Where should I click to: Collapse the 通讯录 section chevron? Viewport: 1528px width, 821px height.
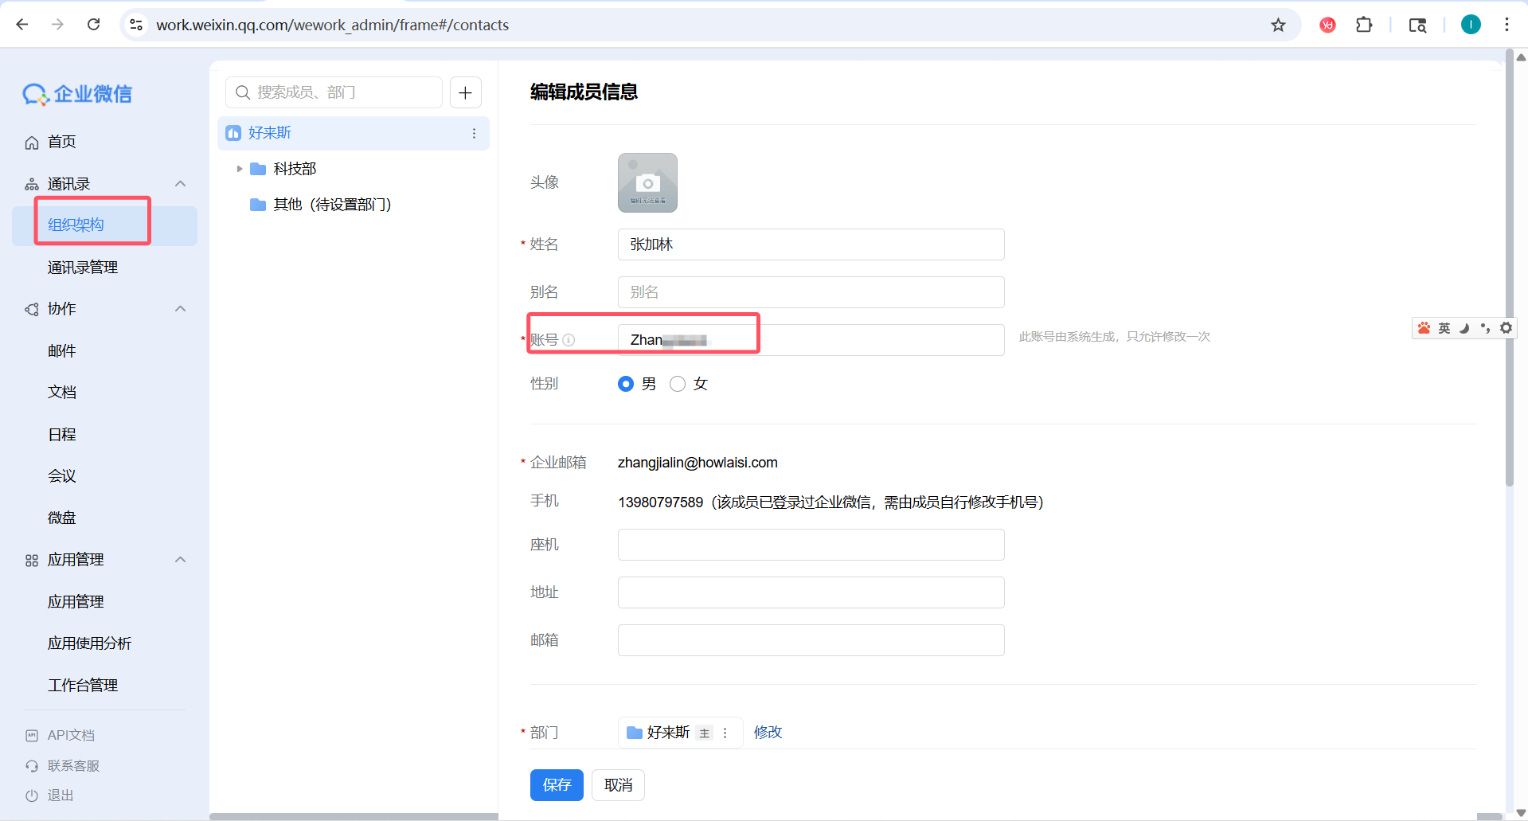pos(180,183)
